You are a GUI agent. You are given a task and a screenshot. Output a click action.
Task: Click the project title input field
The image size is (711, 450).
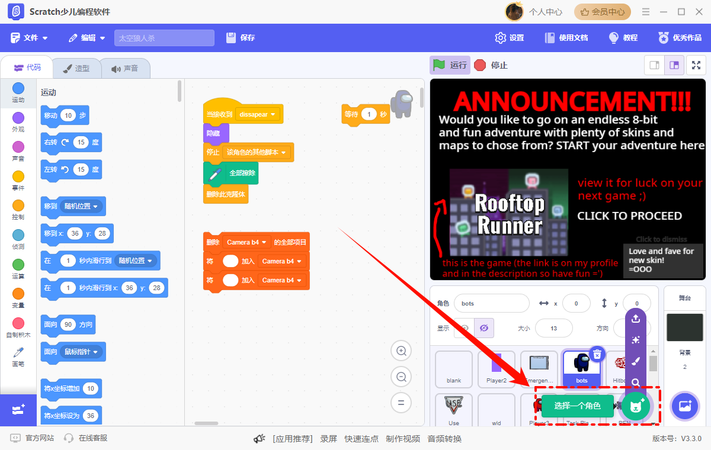coord(164,38)
